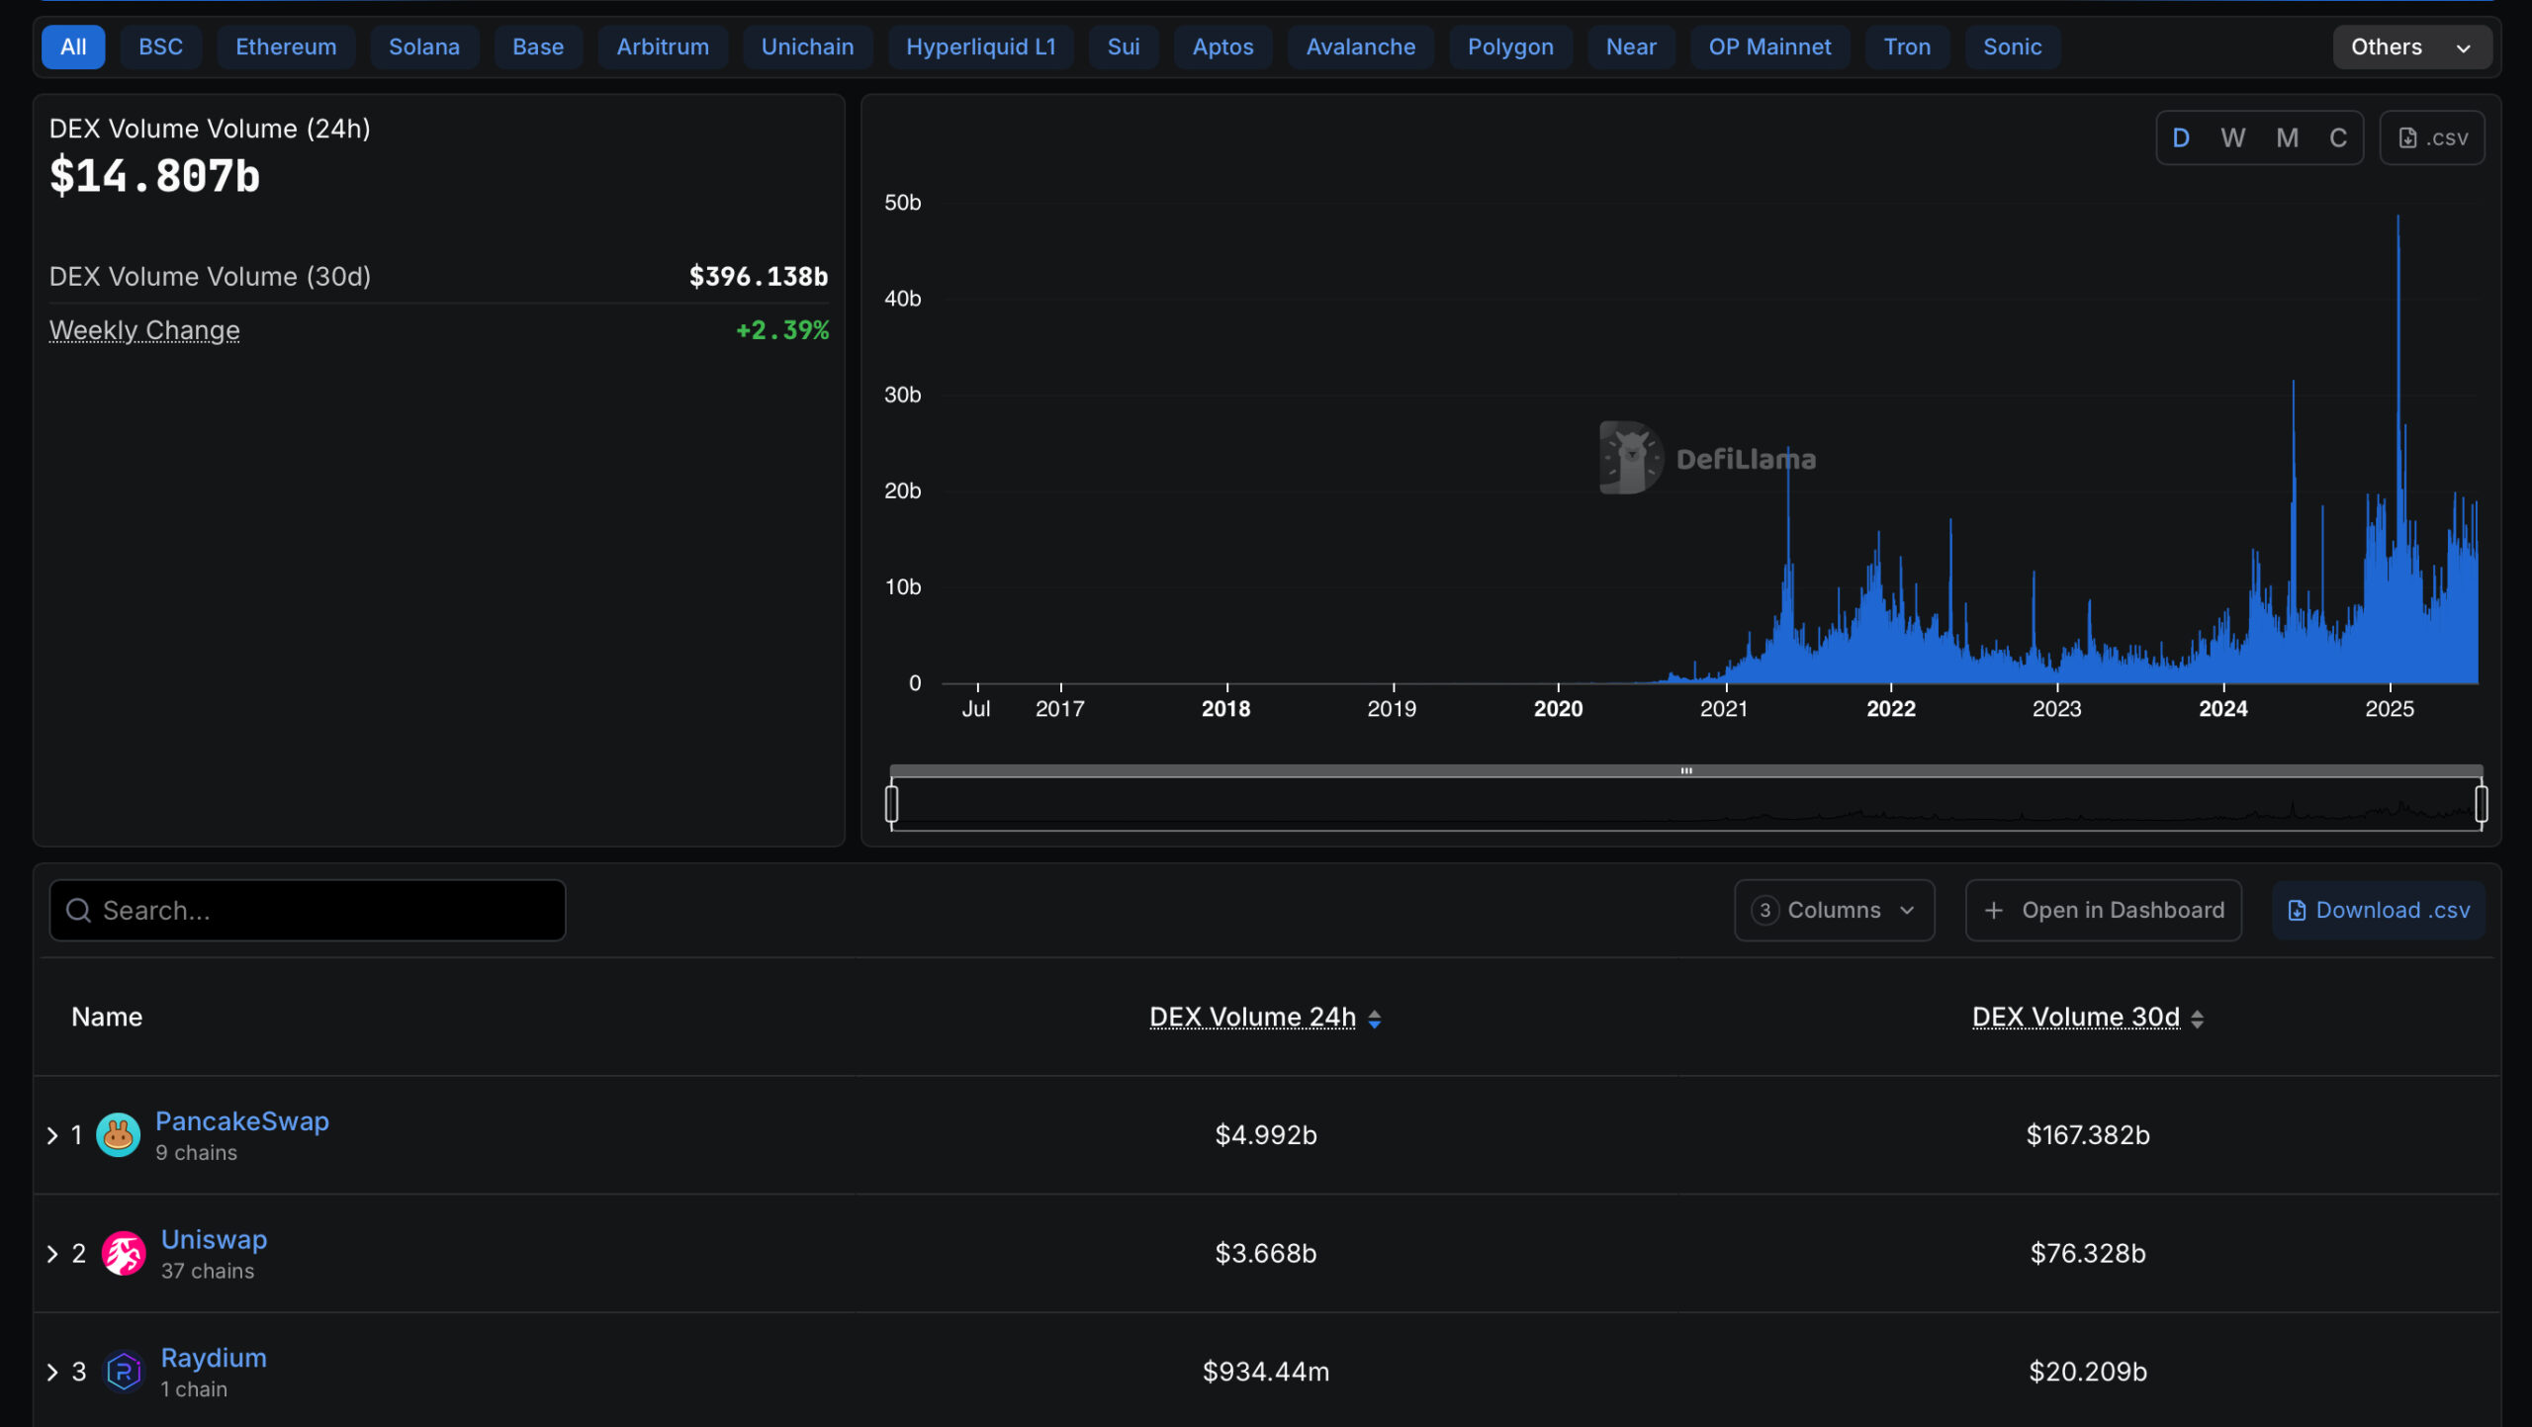Open the Columns selector dropdown
The image size is (2532, 1427).
[x=1834, y=910]
